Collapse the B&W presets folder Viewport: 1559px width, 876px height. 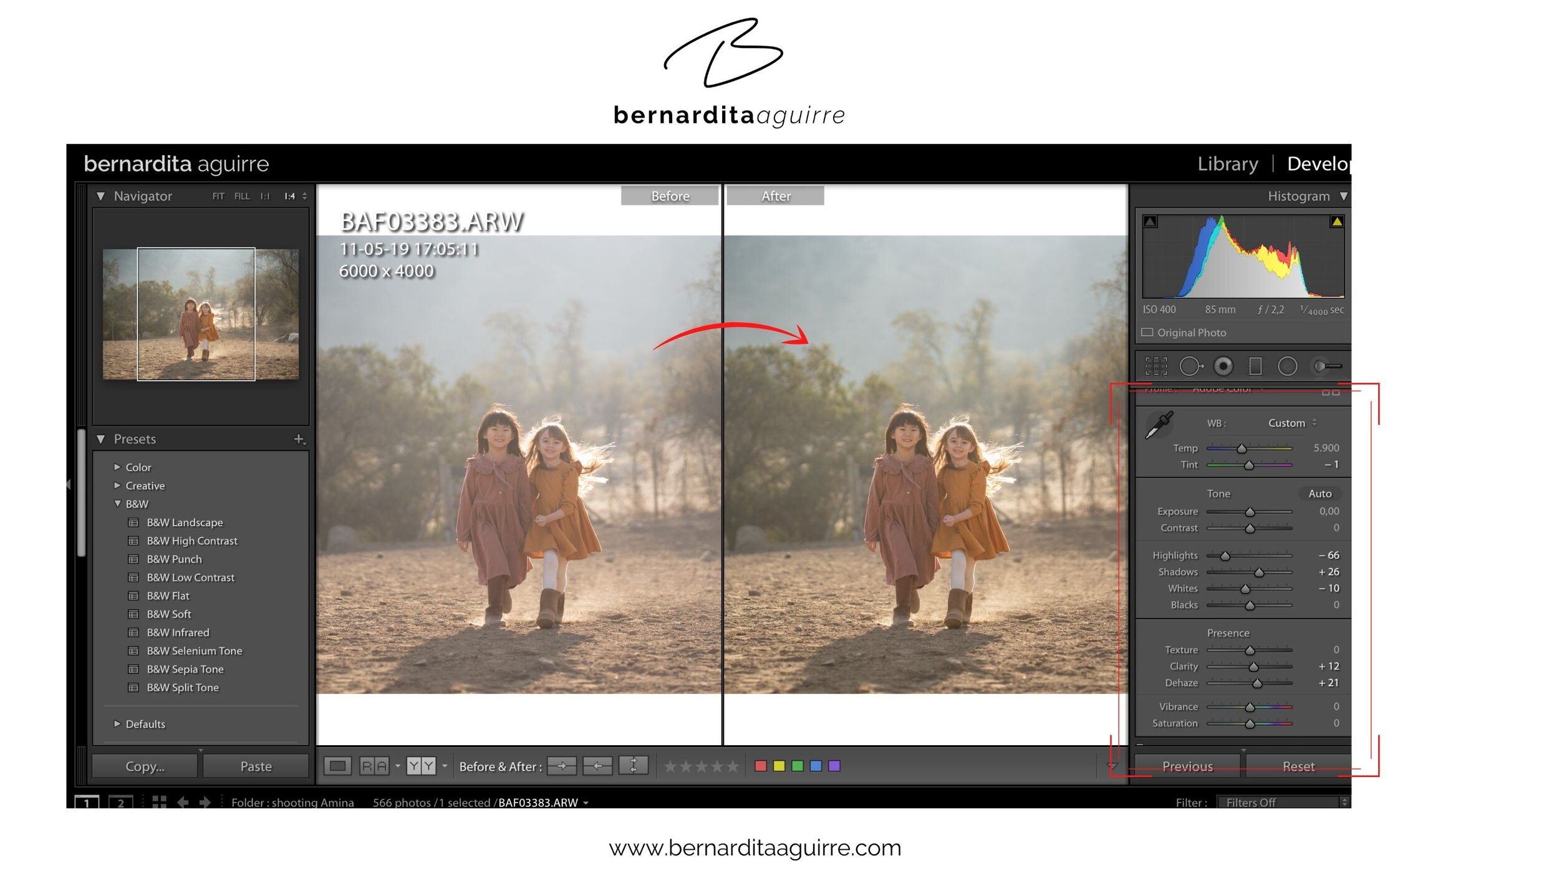pos(117,503)
